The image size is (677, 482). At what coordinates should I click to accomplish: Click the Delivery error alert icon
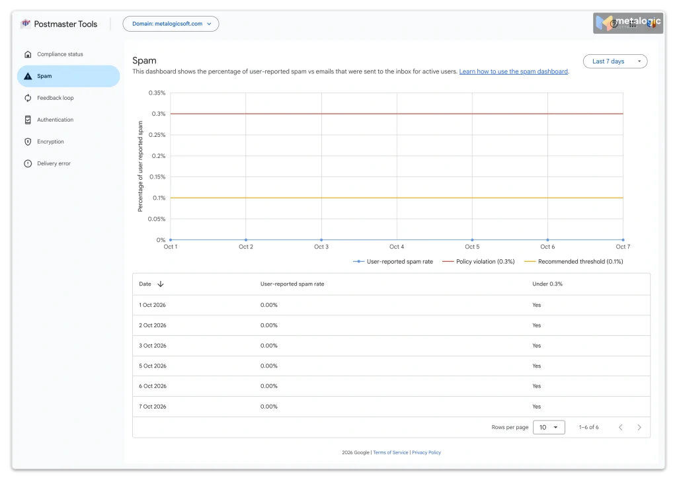coord(28,164)
